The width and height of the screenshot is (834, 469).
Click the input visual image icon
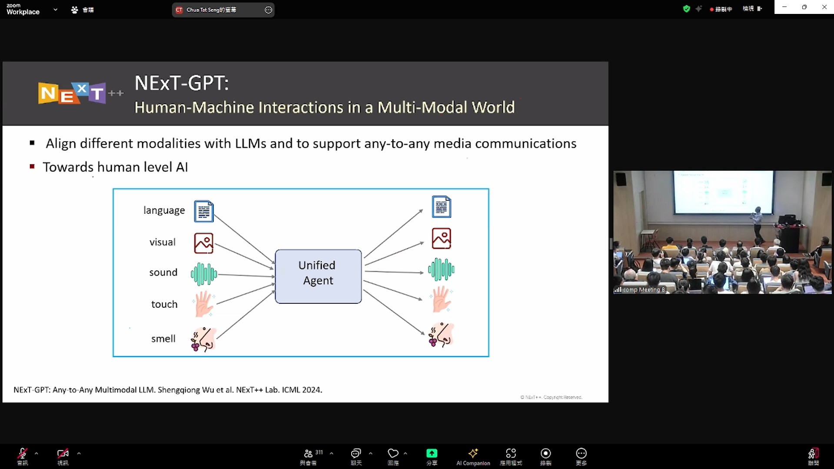click(x=203, y=243)
